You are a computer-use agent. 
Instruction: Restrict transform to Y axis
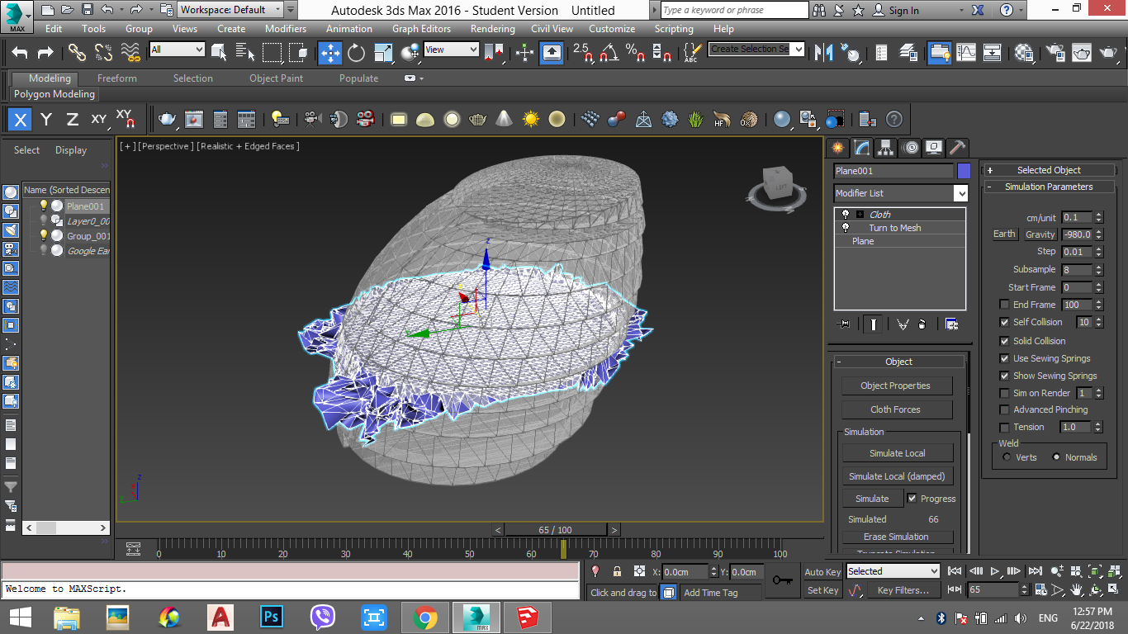click(x=46, y=120)
